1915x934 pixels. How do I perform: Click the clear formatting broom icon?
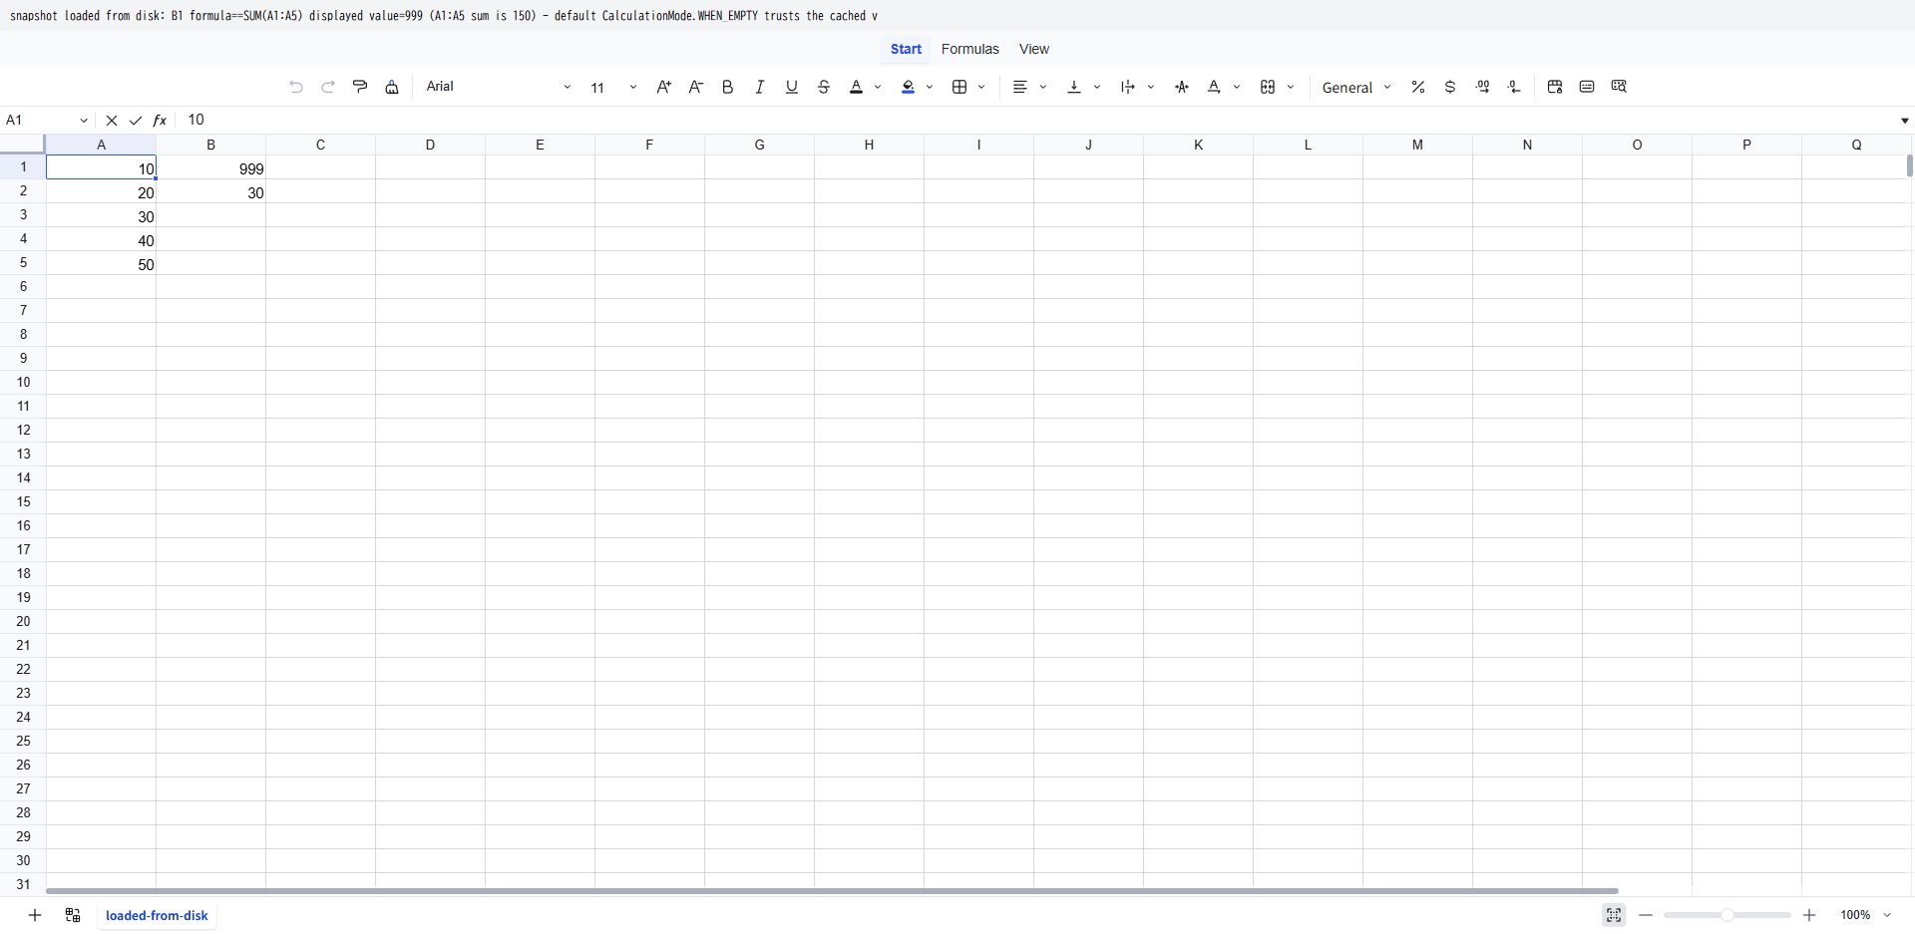(392, 87)
